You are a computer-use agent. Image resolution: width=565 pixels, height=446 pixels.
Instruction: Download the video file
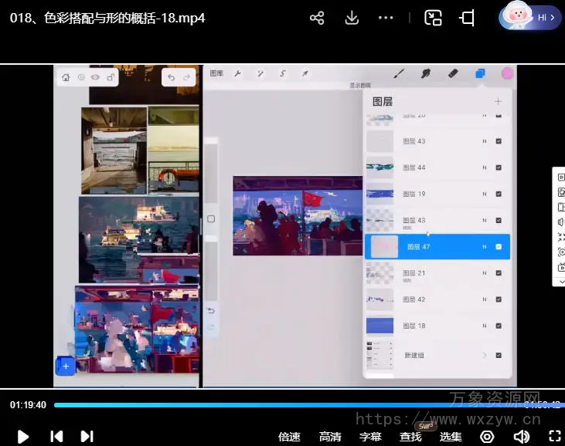pos(352,18)
